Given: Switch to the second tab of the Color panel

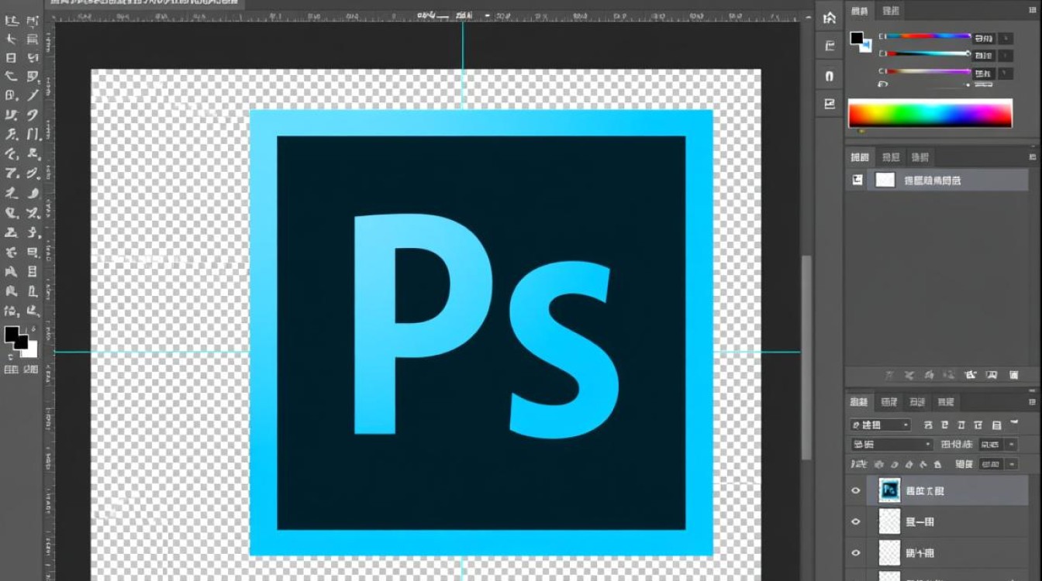Looking at the screenshot, I should (891, 10).
